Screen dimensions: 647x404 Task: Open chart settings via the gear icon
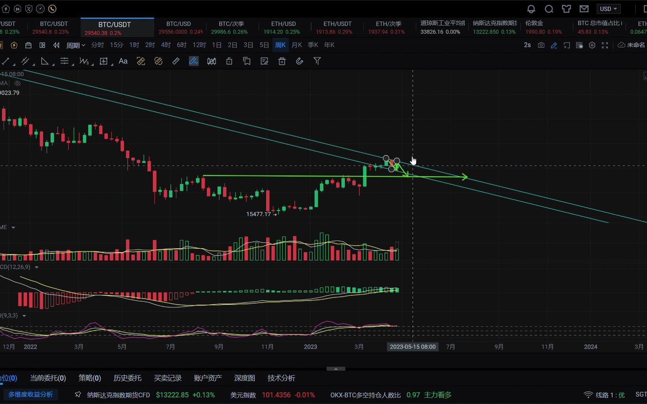[x=592, y=45]
